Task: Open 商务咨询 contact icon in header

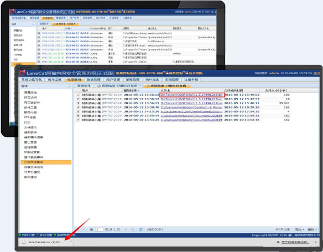Action: 174,73
